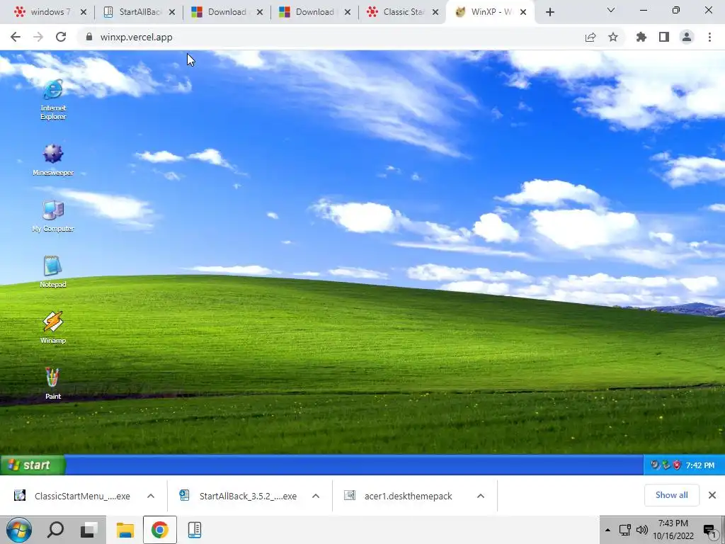
Task: Click Show all downloads
Action: [671, 495]
